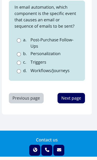
Task: Click the 'Post-Purchase Follow-Ups' answer label
Action: click(52, 43)
